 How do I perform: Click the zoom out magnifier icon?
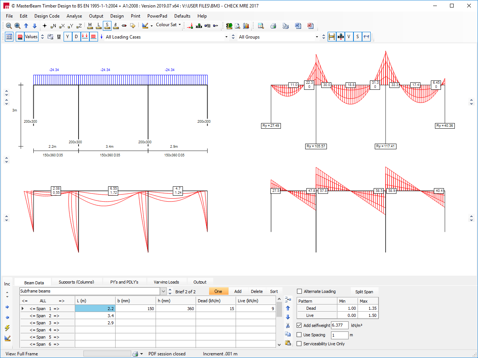click(x=9, y=26)
